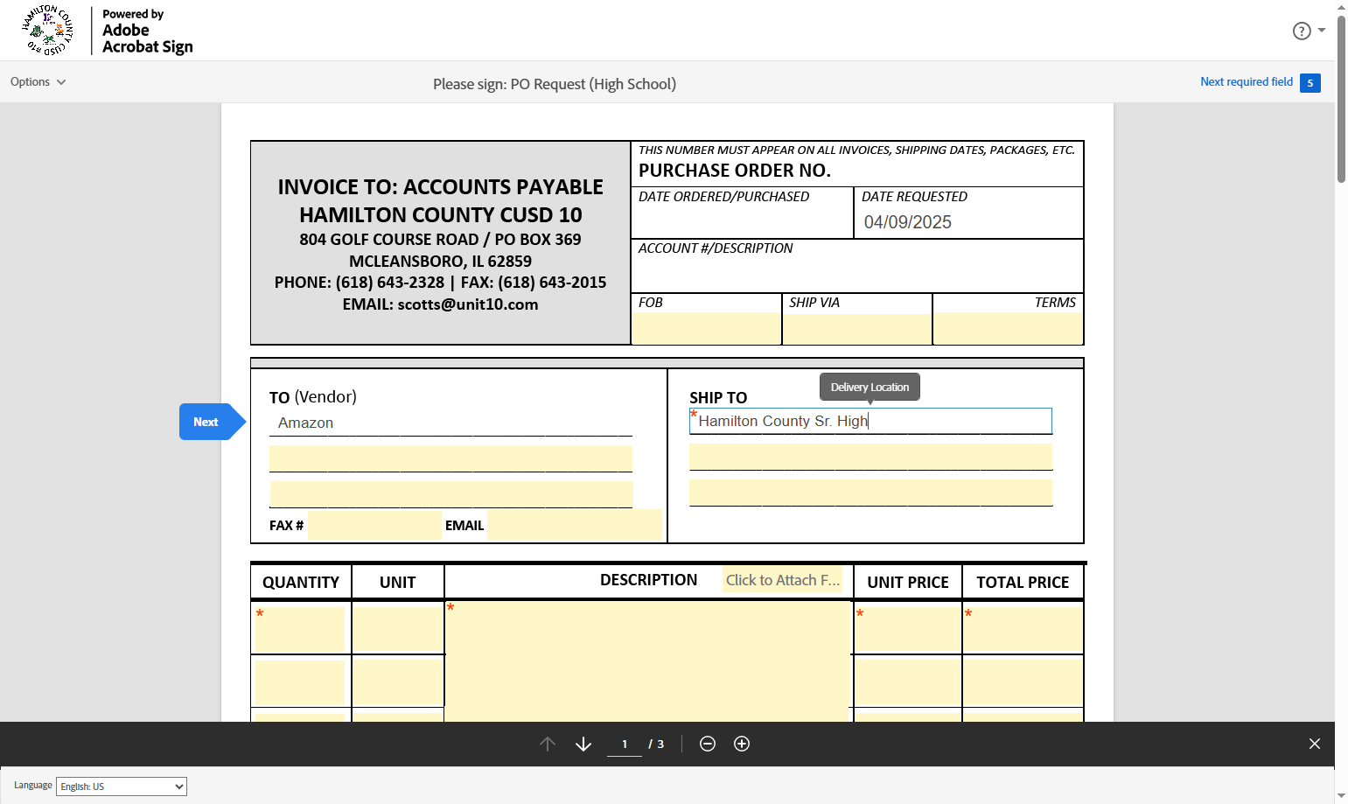Zoom out with the minus icon

[708, 744]
